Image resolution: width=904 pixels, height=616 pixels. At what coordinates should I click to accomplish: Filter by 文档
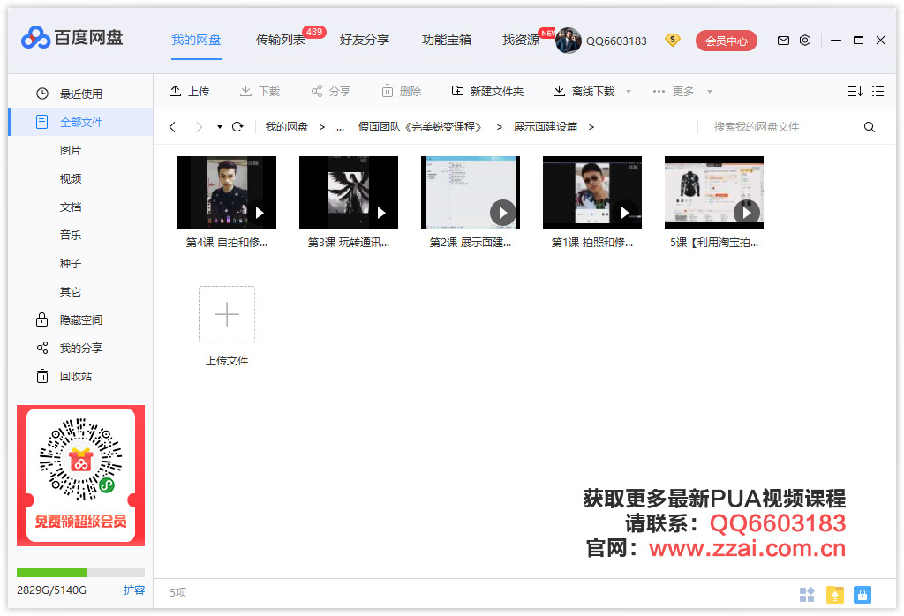point(71,207)
